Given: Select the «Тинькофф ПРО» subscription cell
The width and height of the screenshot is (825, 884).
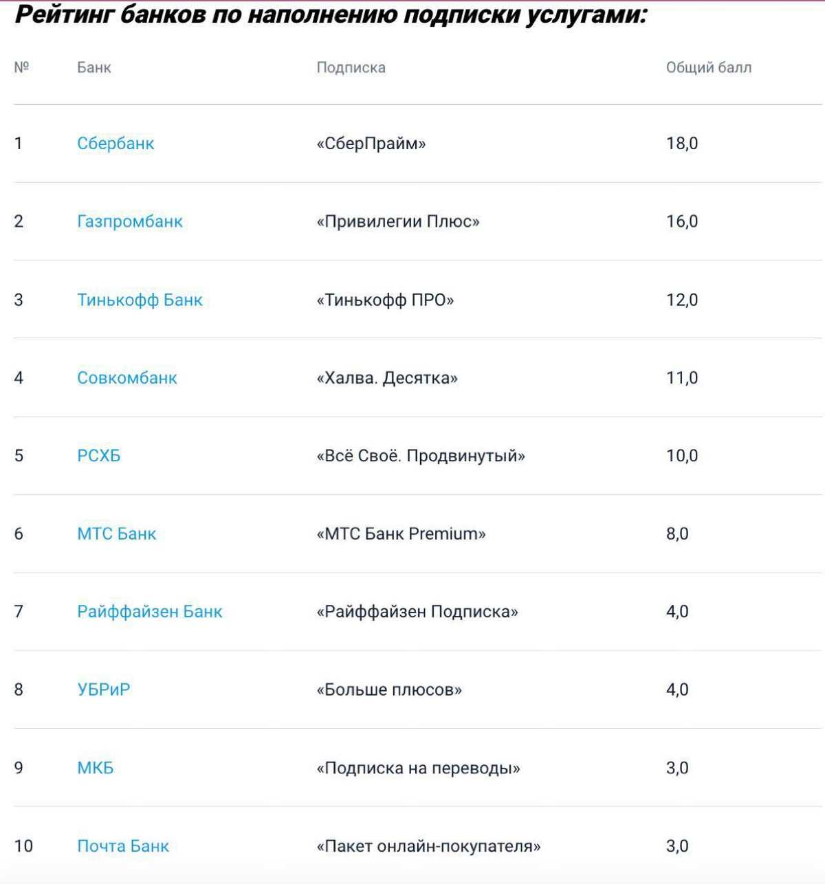Looking at the screenshot, I should pyautogui.click(x=385, y=300).
